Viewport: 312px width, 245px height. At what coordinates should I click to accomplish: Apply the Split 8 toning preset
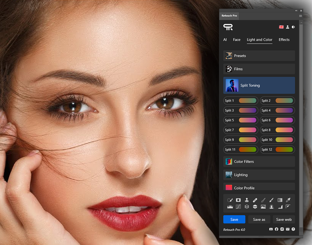tap(277, 130)
